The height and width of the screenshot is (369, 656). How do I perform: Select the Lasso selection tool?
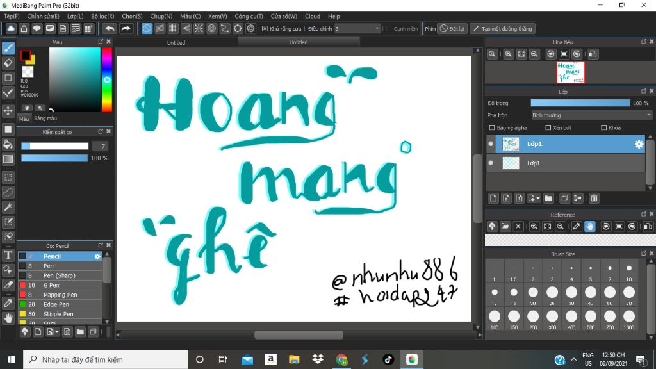8,192
